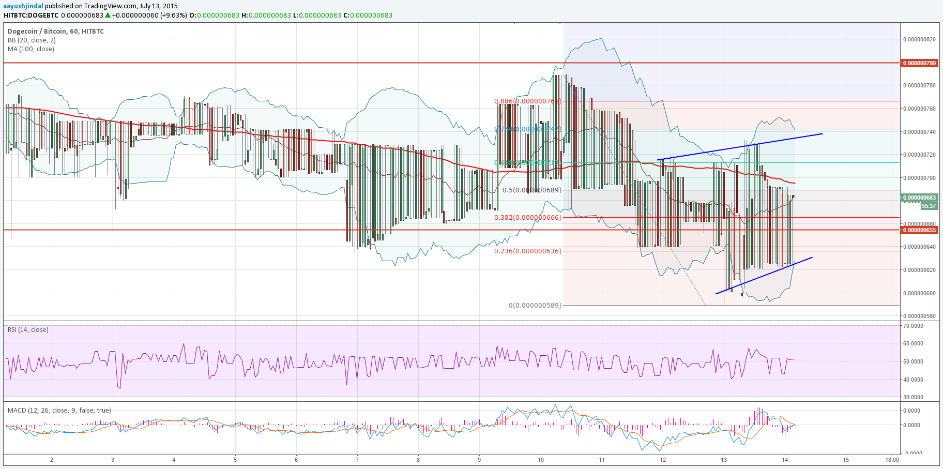Click the aayushjindal author name
The image size is (943, 469).
click(23, 6)
